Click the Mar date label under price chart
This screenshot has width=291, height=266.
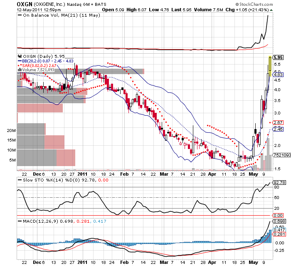click(x=164, y=174)
